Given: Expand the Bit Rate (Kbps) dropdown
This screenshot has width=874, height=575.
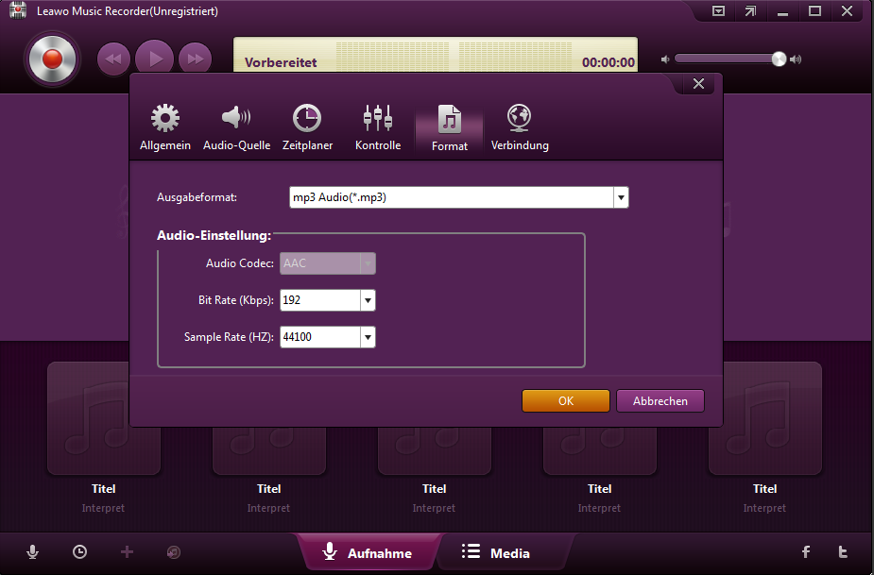Looking at the screenshot, I should tap(368, 300).
